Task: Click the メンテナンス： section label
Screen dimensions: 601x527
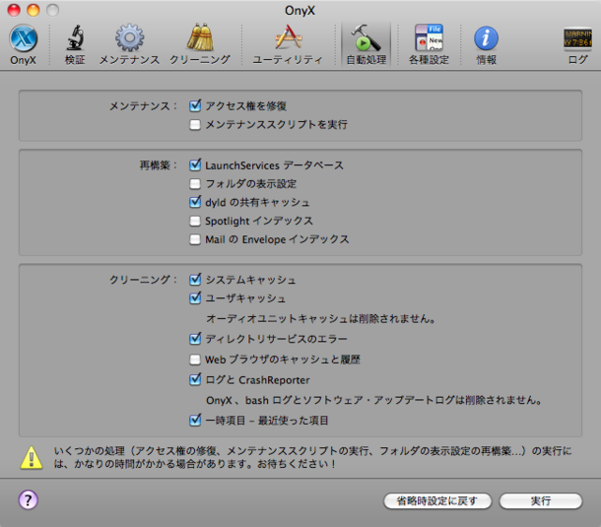Action: [x=144, y=106]
